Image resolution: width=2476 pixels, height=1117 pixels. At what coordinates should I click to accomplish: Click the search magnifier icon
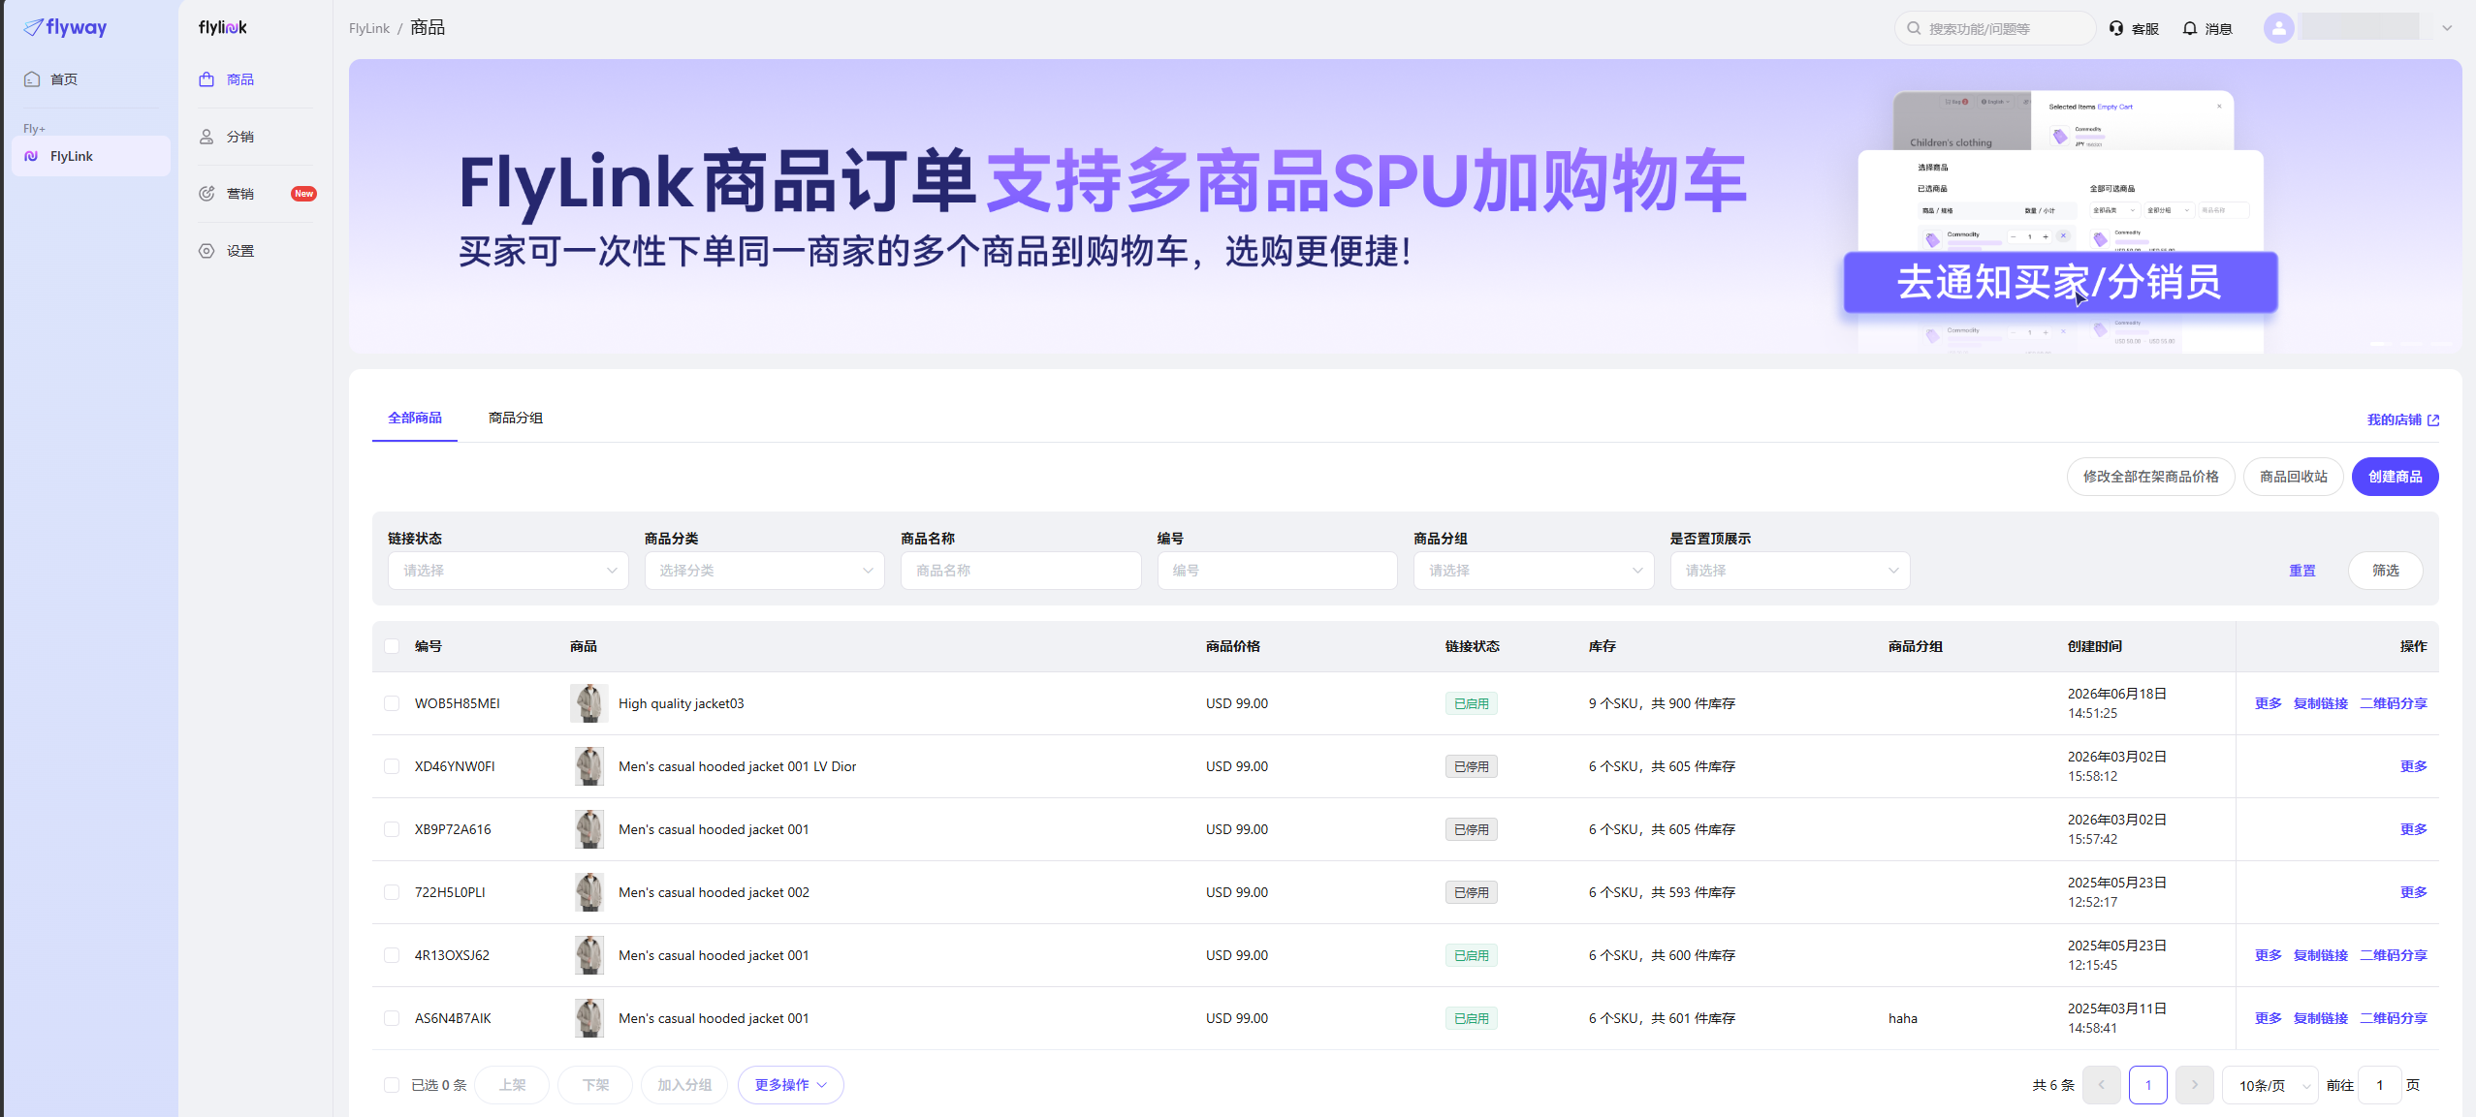[x=1914, y=28]
